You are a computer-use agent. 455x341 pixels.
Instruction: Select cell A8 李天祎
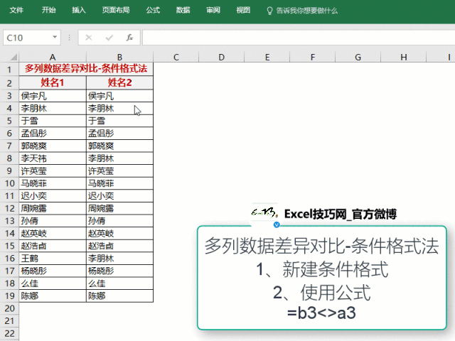pos(53,158)
